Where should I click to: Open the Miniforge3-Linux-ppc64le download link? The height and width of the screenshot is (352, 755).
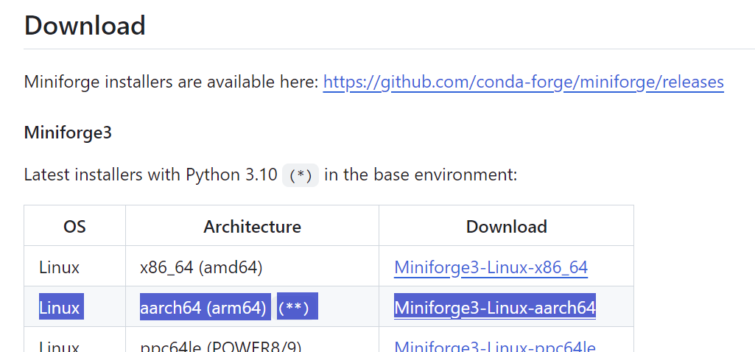495,345
